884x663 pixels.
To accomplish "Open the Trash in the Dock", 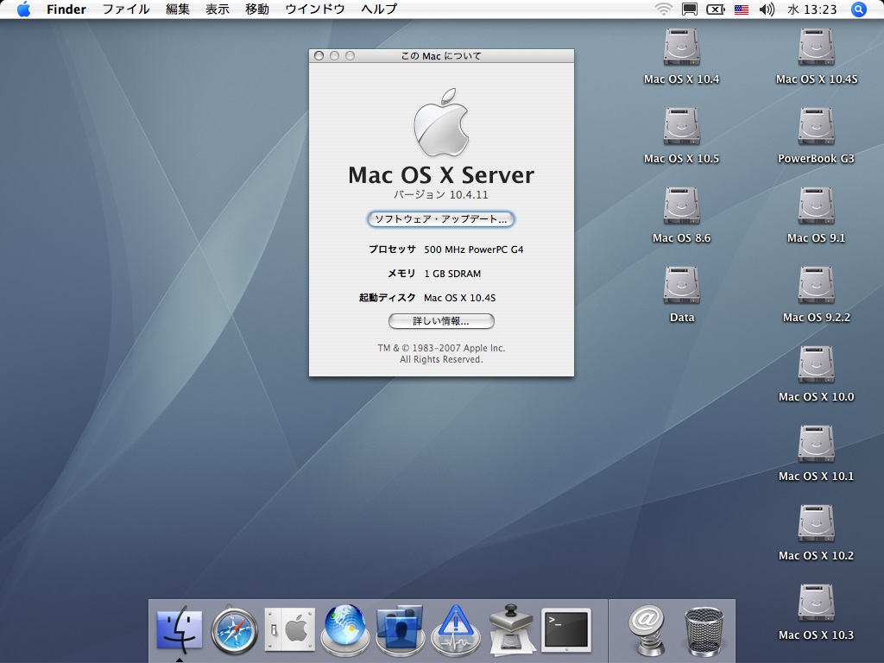I will click(x=704, y=630).
